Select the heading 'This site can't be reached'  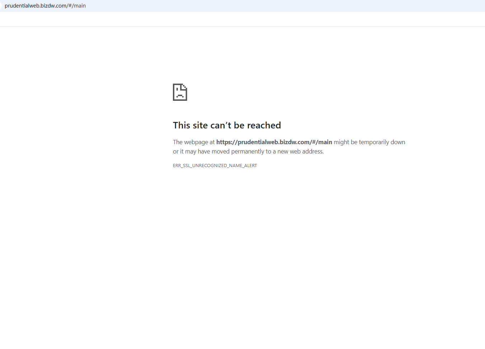point(227,125)
